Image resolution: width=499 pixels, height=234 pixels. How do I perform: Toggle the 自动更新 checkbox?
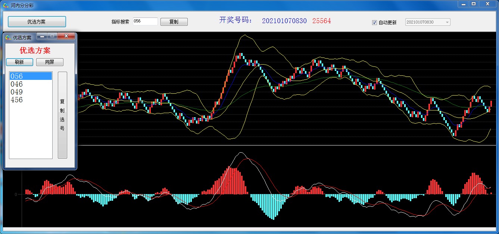374,22
